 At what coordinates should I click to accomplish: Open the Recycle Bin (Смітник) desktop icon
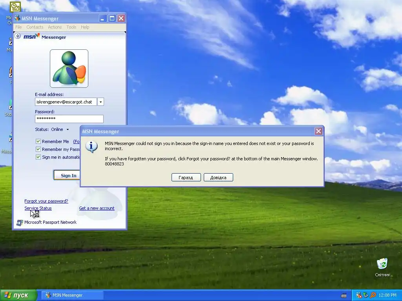(382, 264)
